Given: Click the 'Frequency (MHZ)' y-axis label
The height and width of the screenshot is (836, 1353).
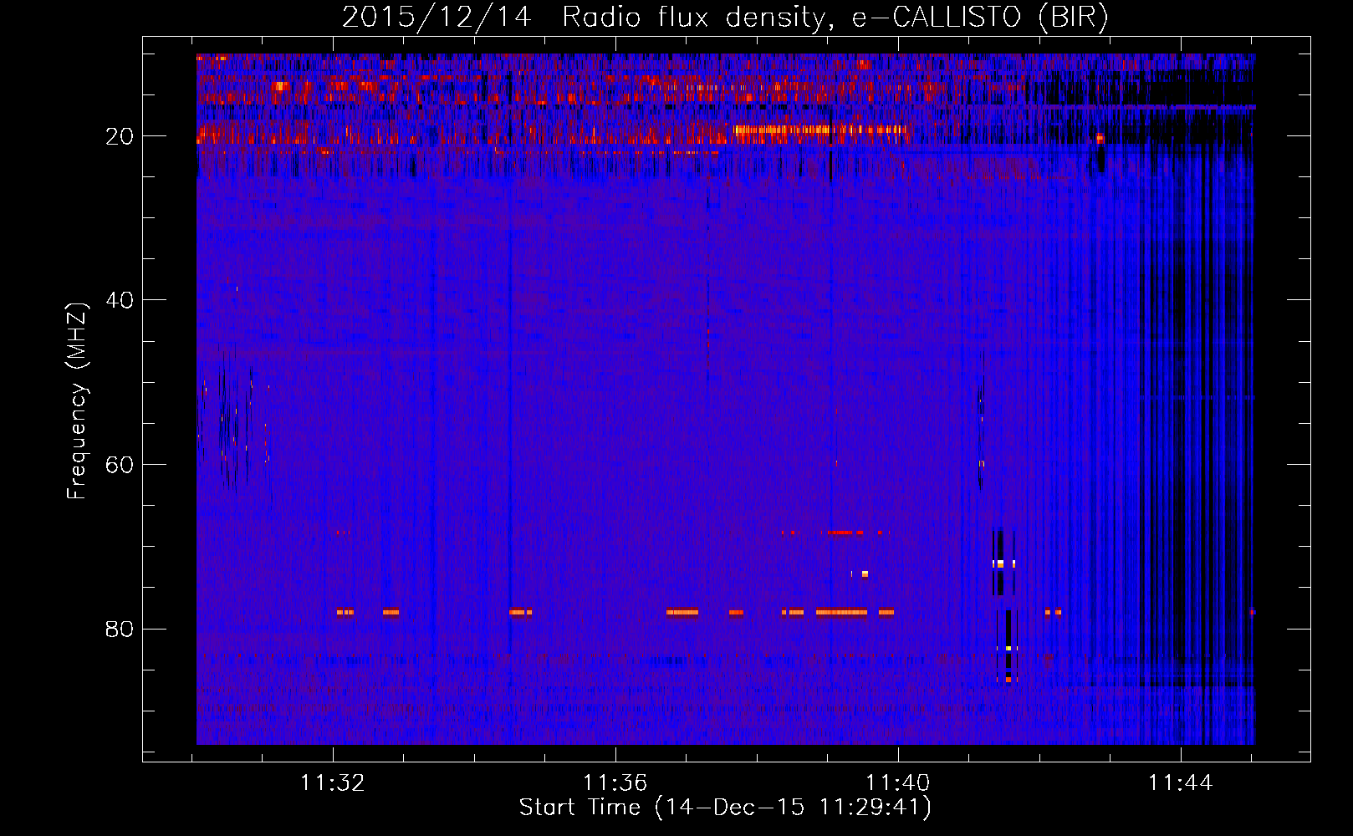Looking at the screenshot, I should (x=77, y=401).
